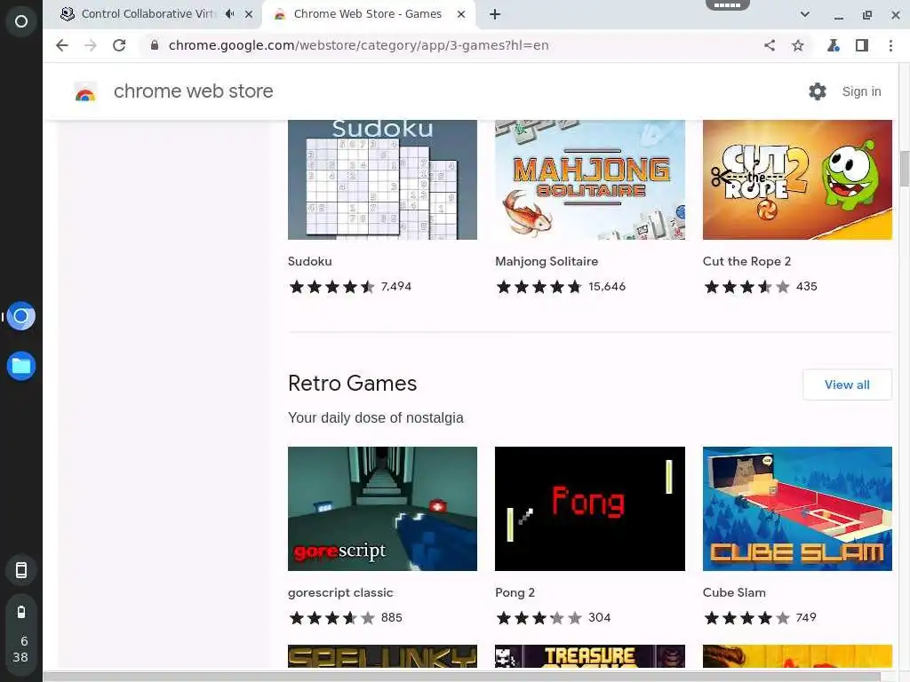Open the Spelunky game thumbnail

pos(382,656)
